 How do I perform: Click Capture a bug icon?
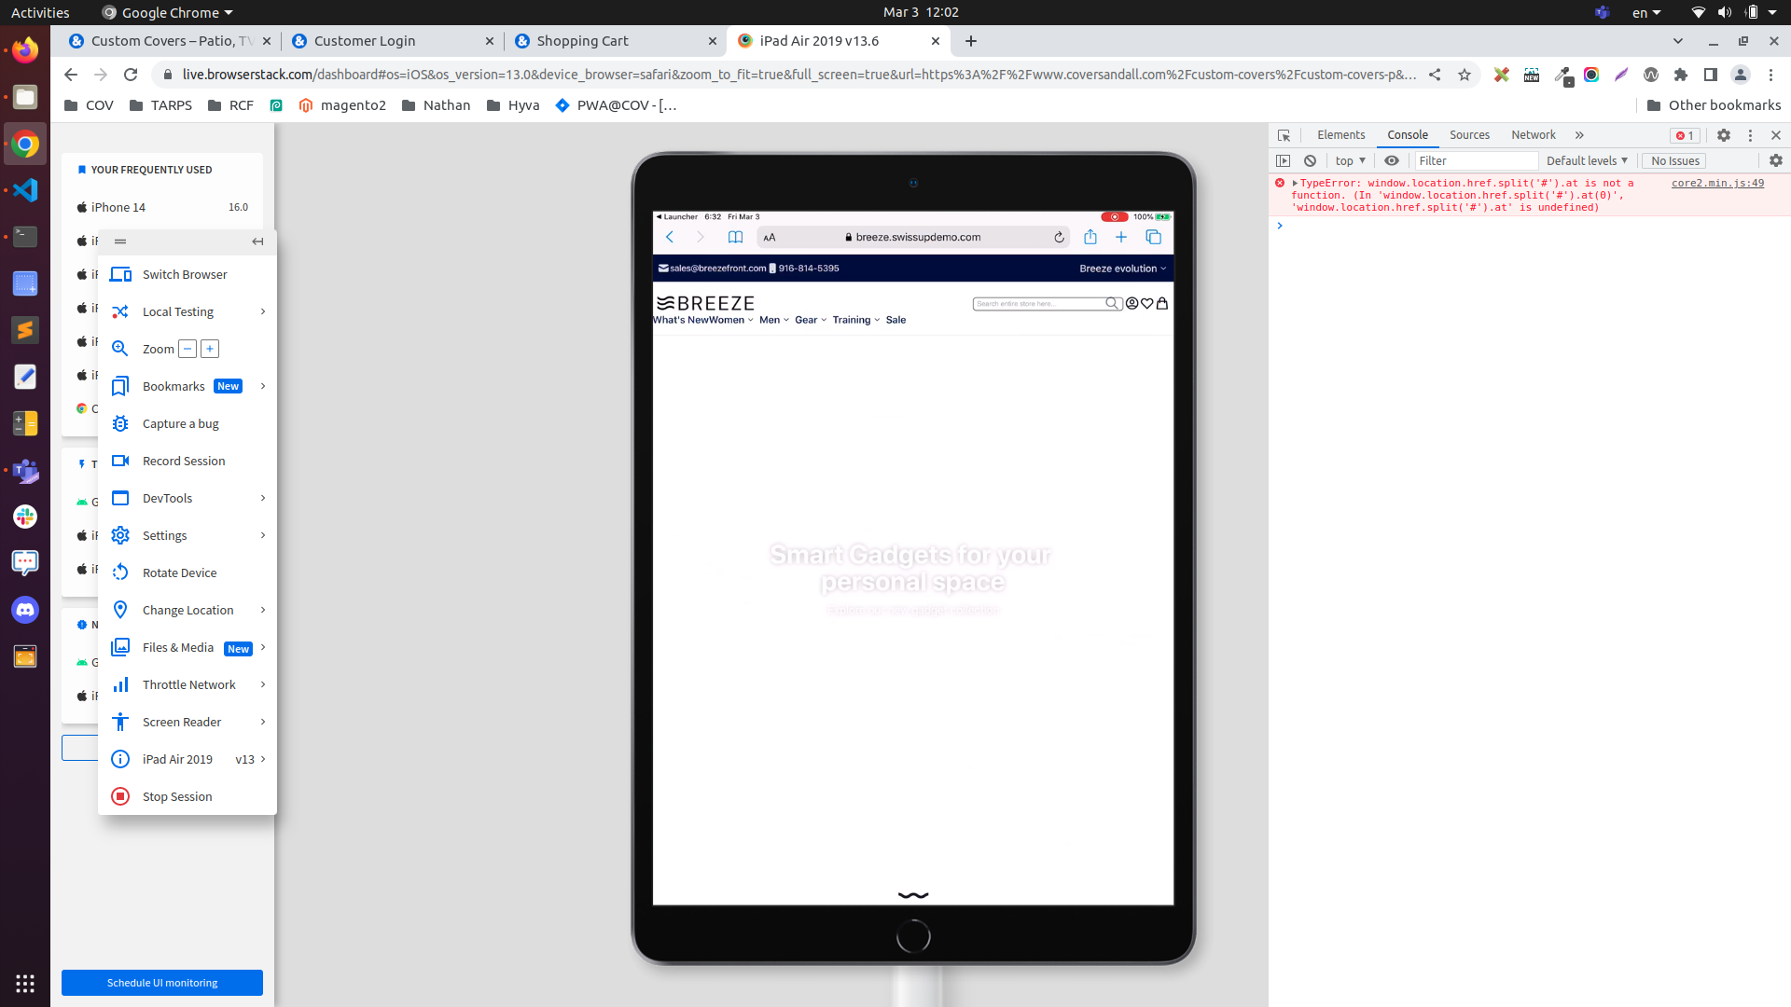(120, 423)
